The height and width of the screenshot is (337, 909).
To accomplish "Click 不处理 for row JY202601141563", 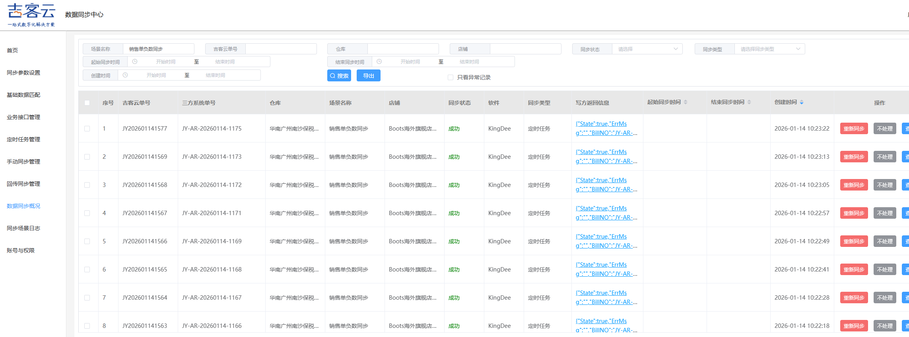I will (x=885, y=326).
